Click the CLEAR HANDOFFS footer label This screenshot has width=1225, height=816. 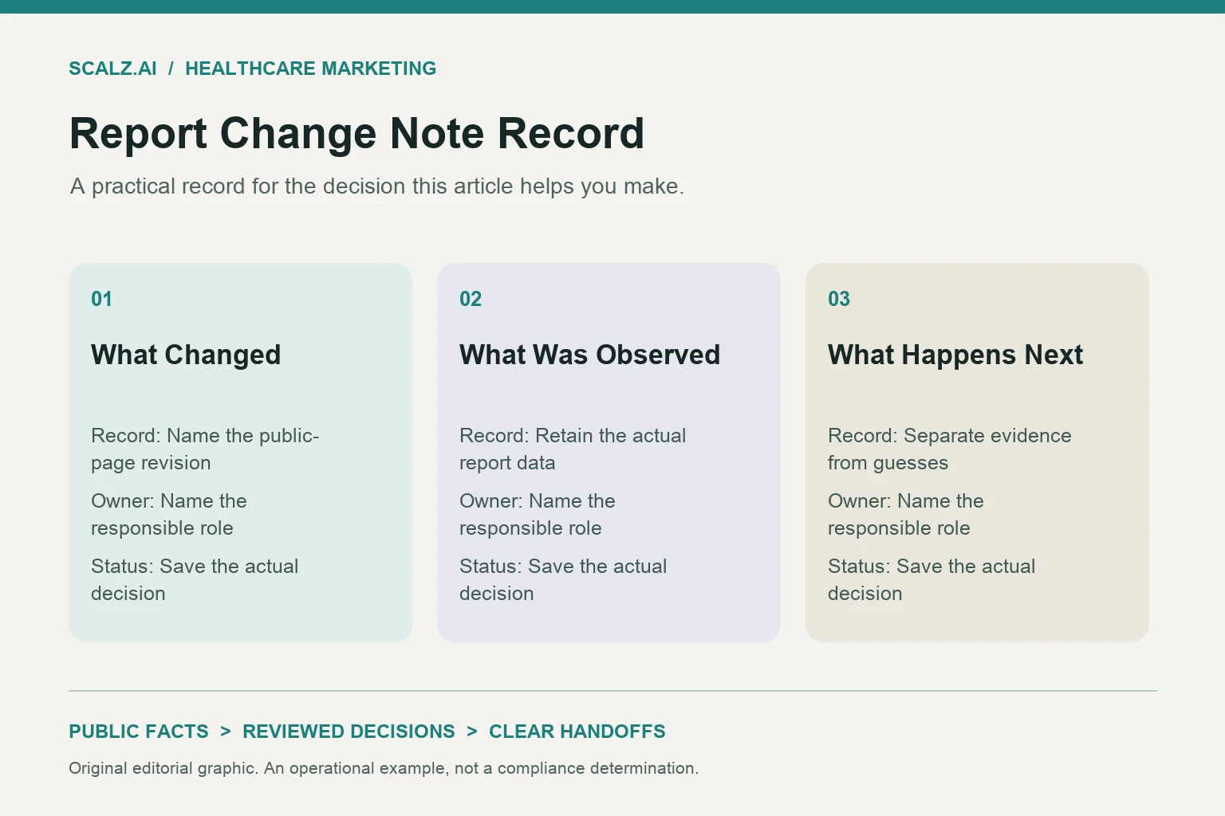click(577, 732)
